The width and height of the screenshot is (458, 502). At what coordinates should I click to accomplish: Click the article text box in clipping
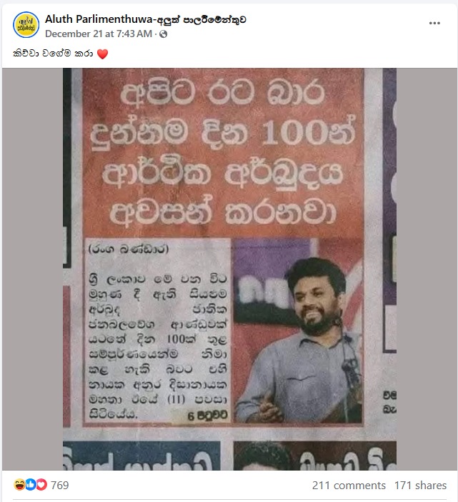point(157,331)
